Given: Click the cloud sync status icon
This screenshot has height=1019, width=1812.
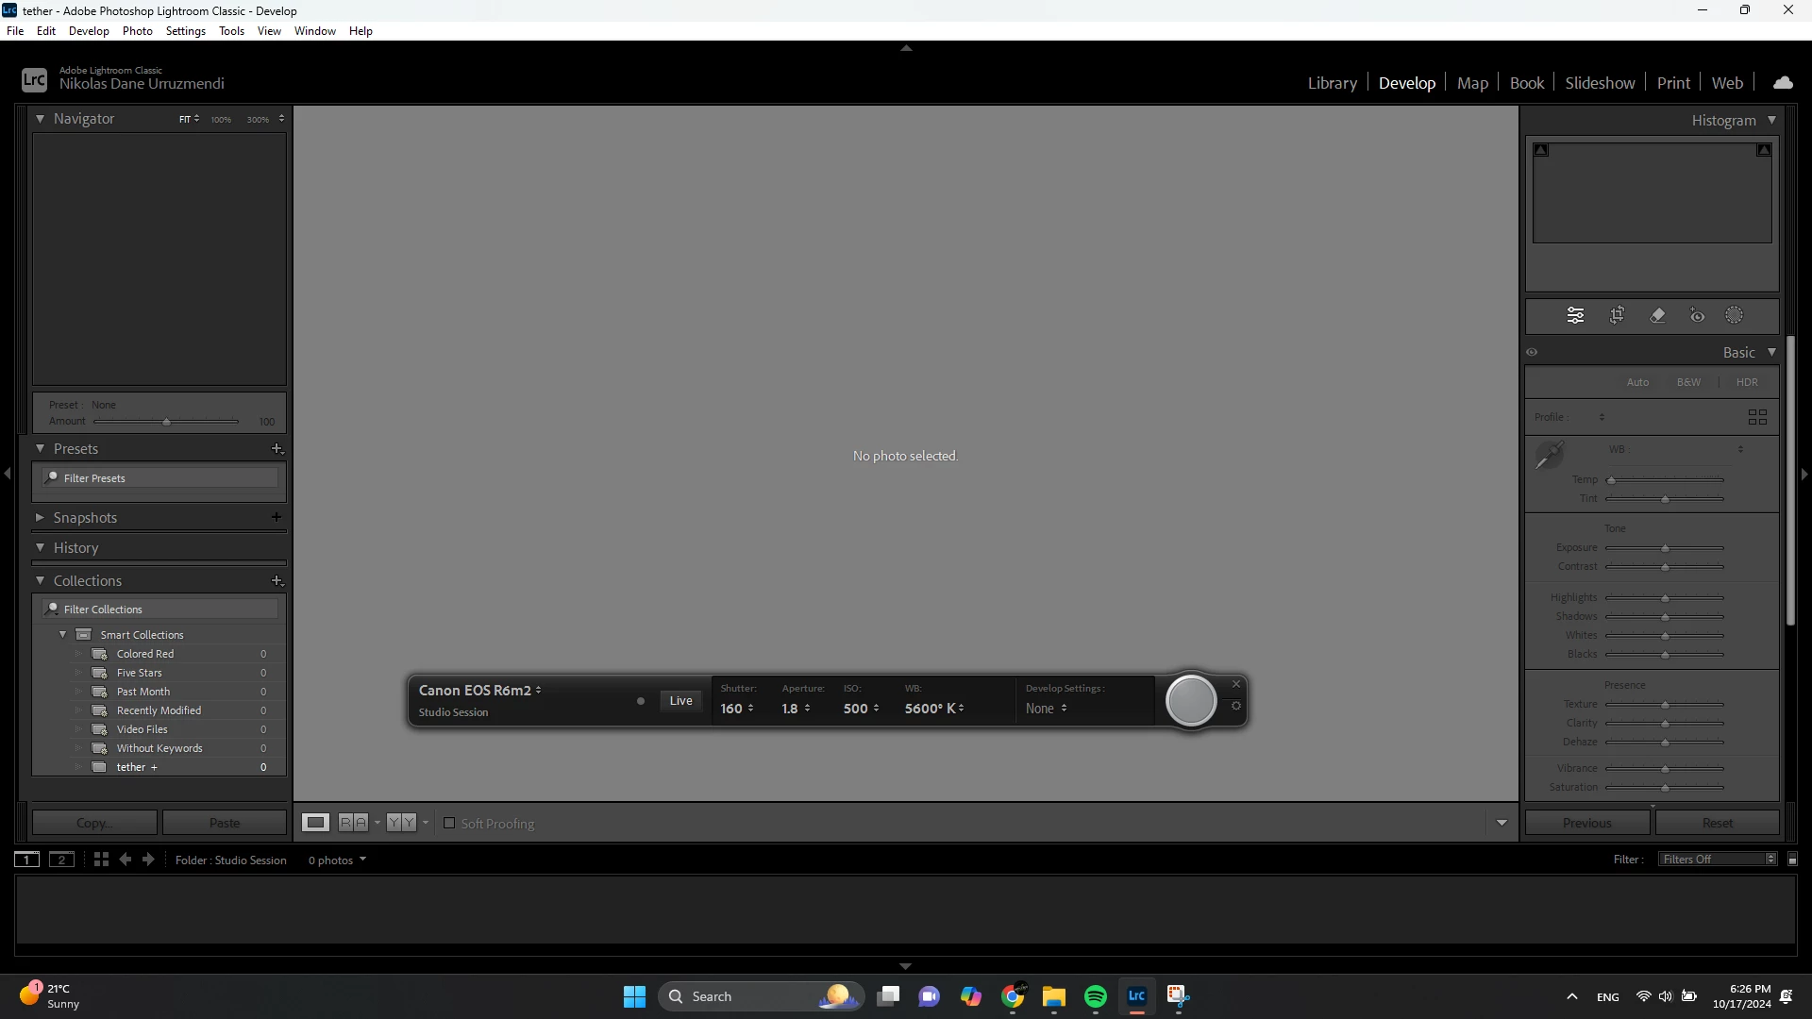Looking at the screenshot, I should point(1783,83).
